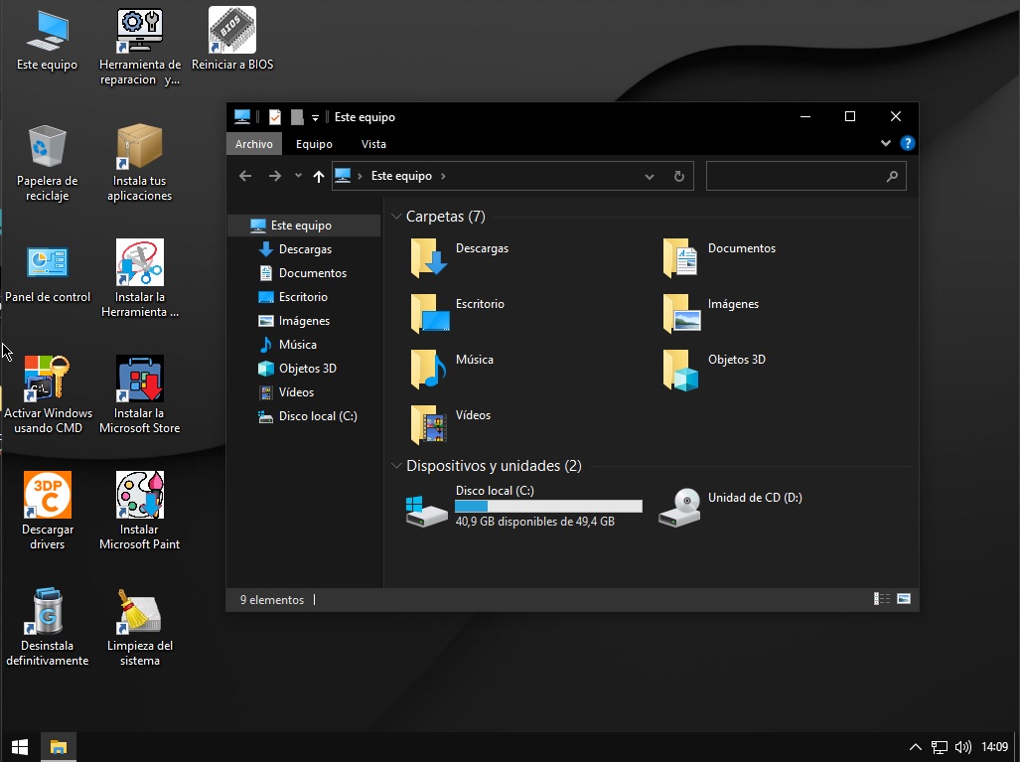
Task: Open the address bar history dropdown
Action: pyautogui.click(x=650, y=177)
